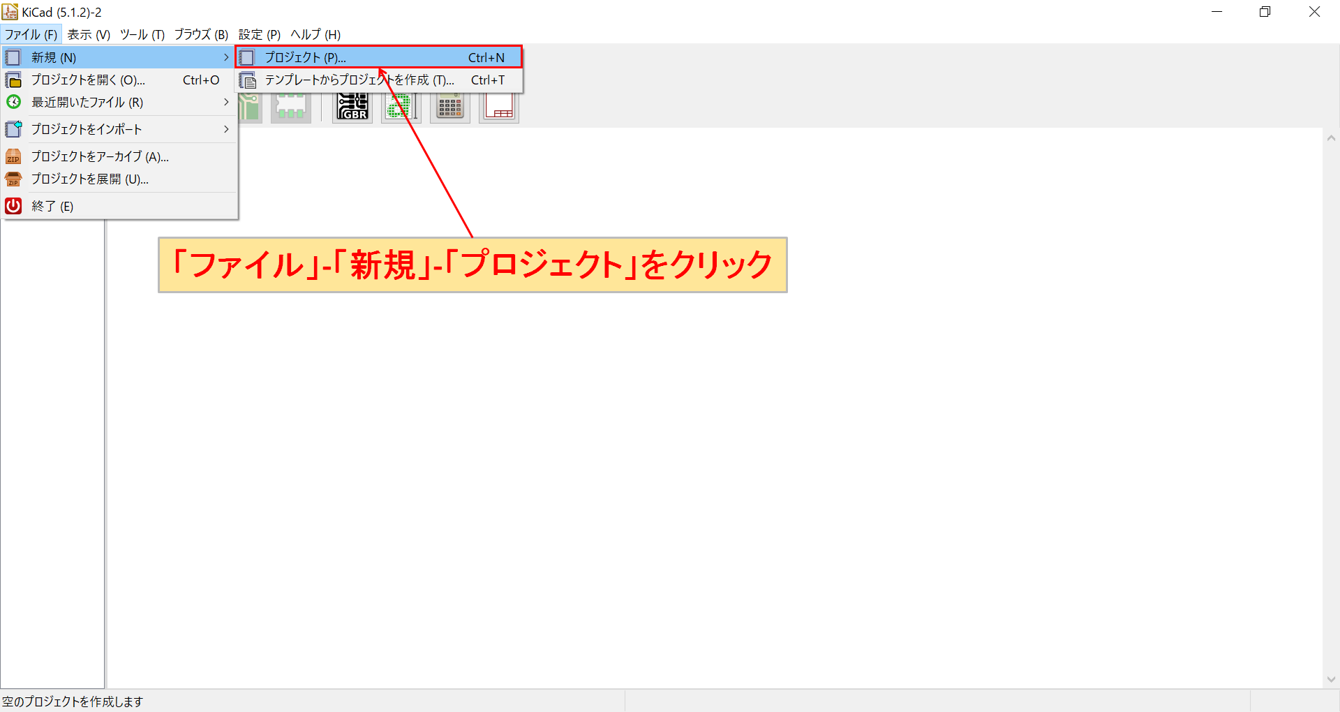Open the ツール menu

(142, 34)
